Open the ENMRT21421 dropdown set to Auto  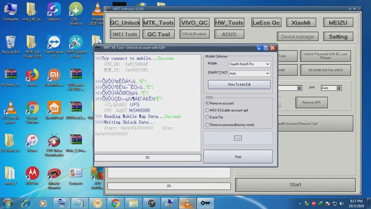[250, 73]
